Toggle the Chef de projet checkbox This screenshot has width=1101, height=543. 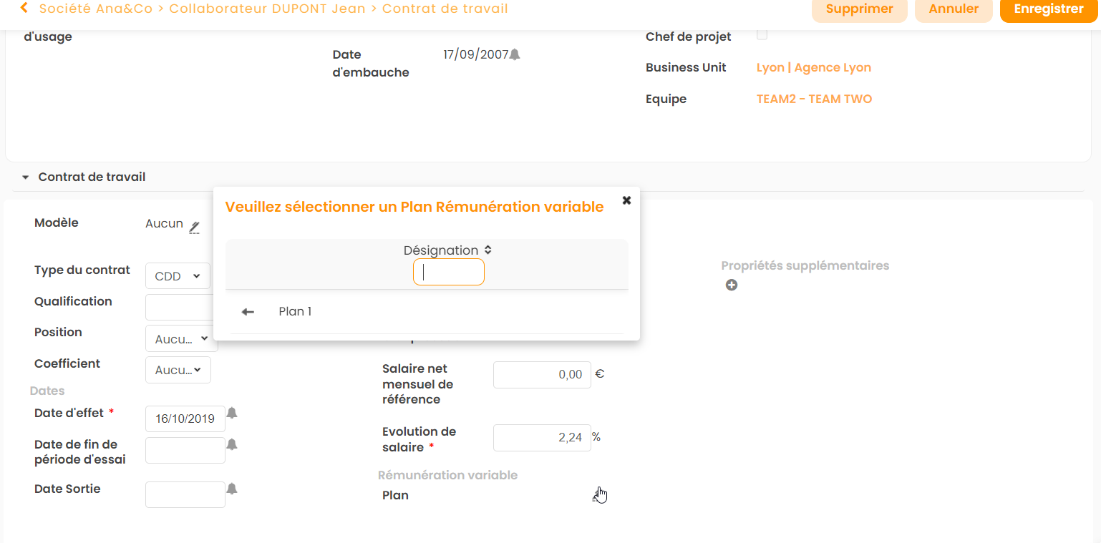[x=762, y=35]
